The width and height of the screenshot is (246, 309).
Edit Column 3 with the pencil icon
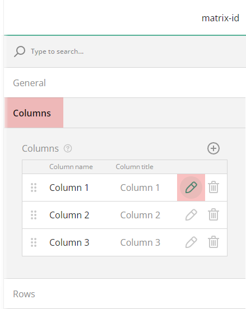[x=191, y=242]
